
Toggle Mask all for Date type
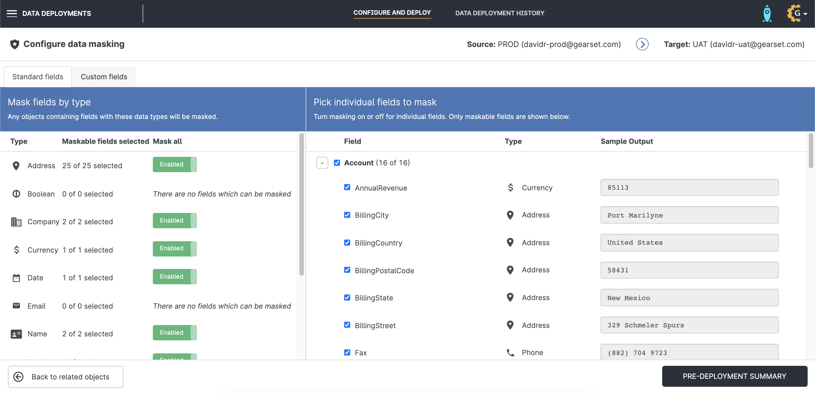coord(175,276)
